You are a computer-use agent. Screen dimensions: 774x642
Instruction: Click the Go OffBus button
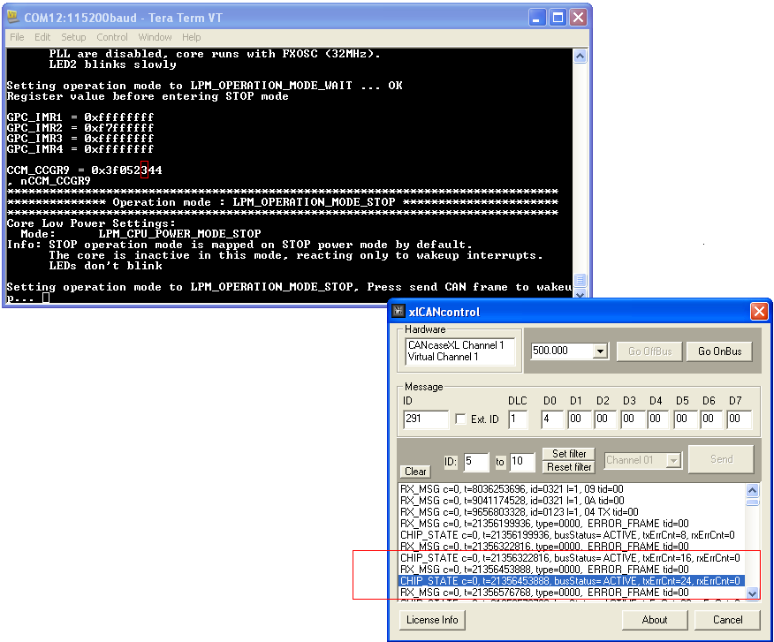point(649,351)
